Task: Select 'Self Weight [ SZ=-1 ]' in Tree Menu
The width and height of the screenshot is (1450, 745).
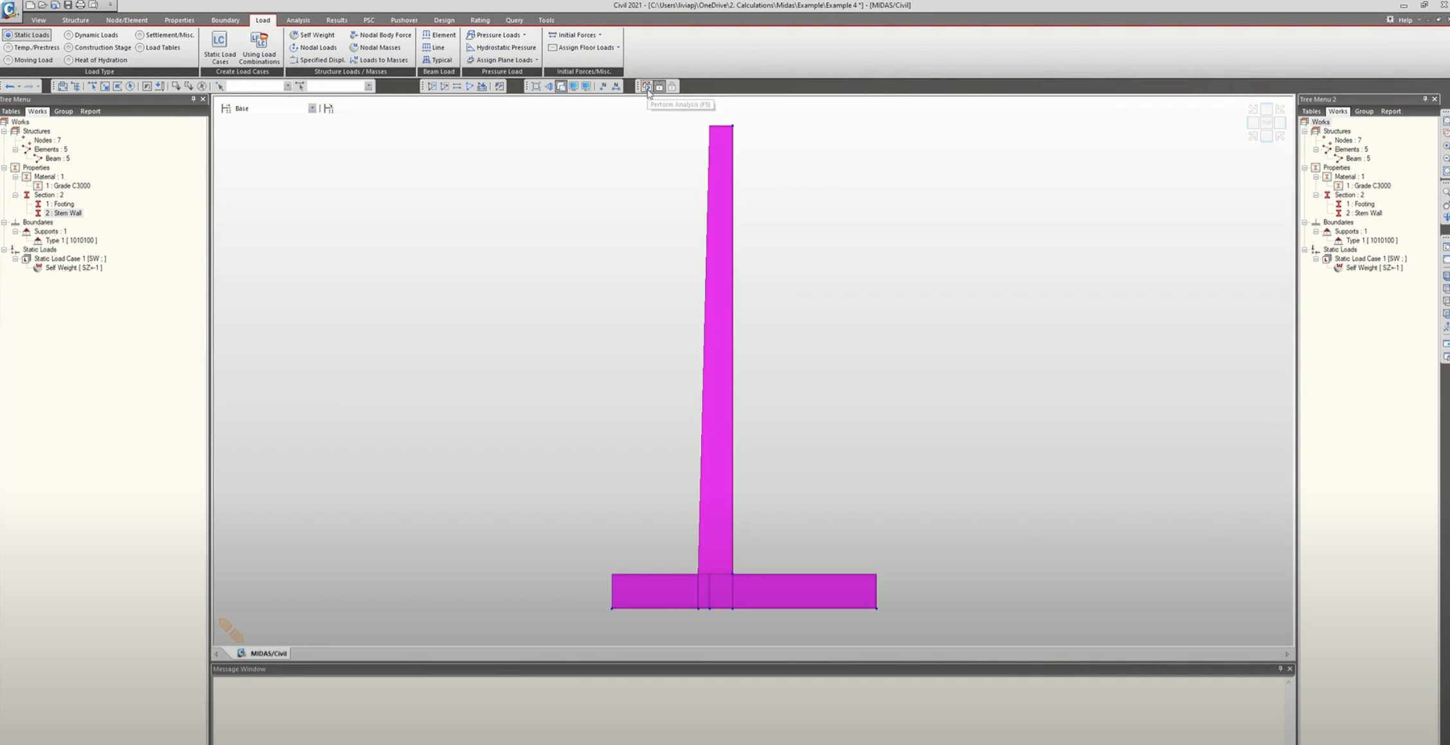Action: pyautogui.click(x=73, y=268)
